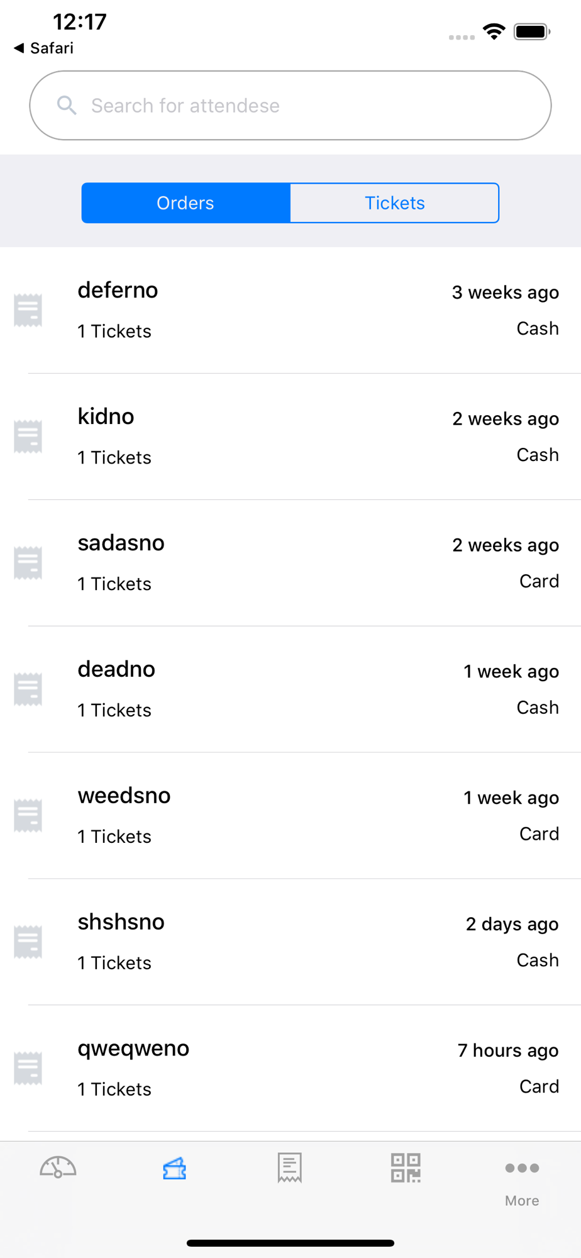The width and height of the screenshot is (581, 1258).
Task: Tap the receipt icon beside sadasno
Action: 28,563
